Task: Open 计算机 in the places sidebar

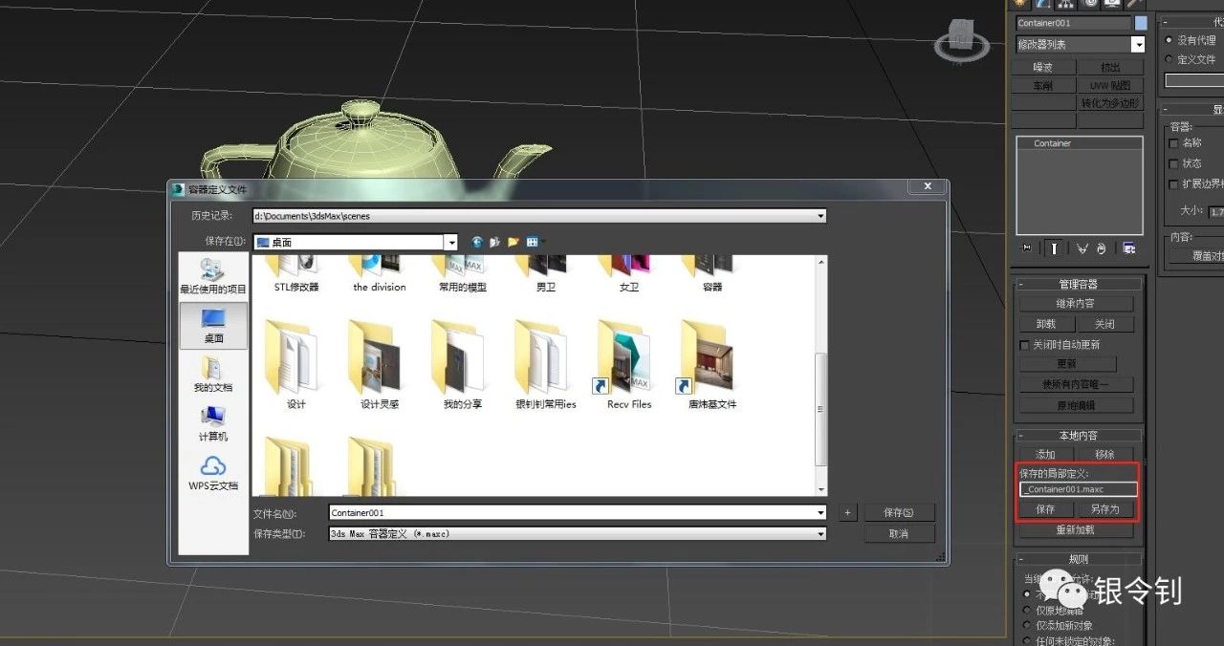Action: [213, 423]
